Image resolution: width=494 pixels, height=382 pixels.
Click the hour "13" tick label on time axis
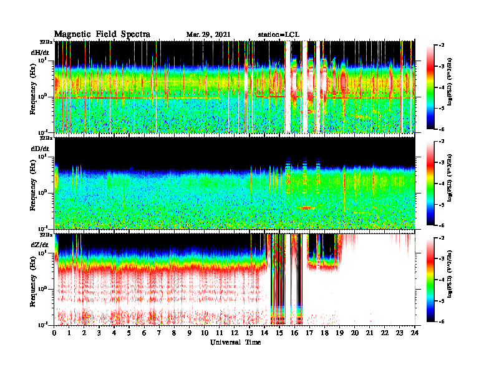point(249,333)
